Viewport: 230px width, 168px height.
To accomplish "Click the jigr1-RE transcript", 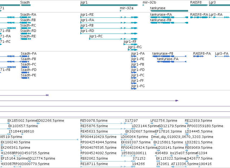I will click(109, 17).
